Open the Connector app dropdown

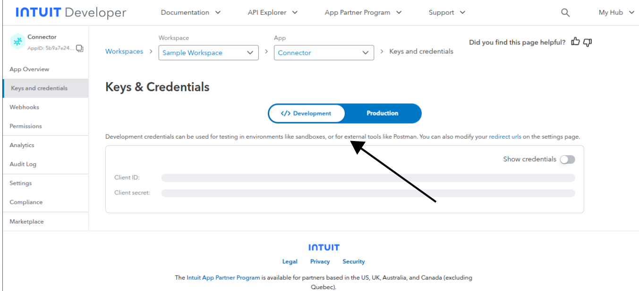pyautogui.click(x=324, y=53)
